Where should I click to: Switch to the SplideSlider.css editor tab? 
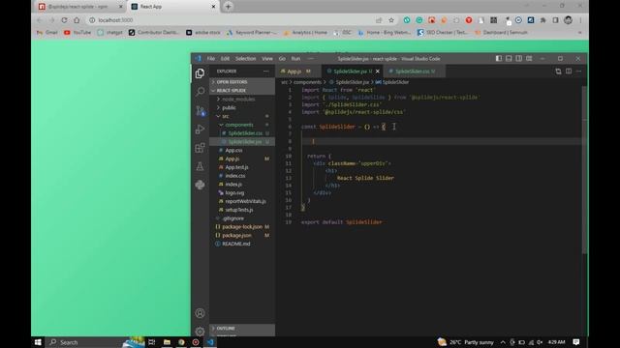tap(415, 72)
